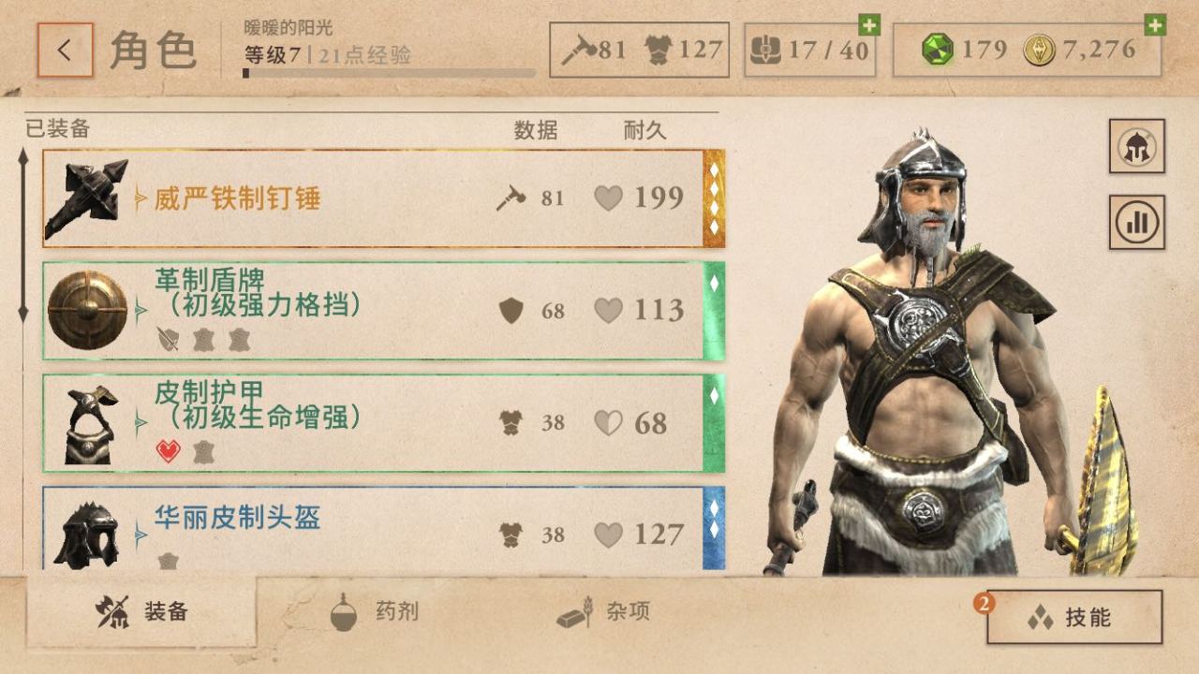Expand 革制盾牌 item details arrow
1199x674 pixels.
[141, 309]
